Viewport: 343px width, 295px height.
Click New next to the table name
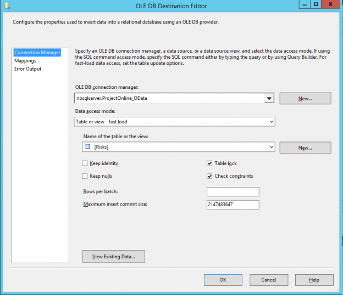click(x=305, y=147)
